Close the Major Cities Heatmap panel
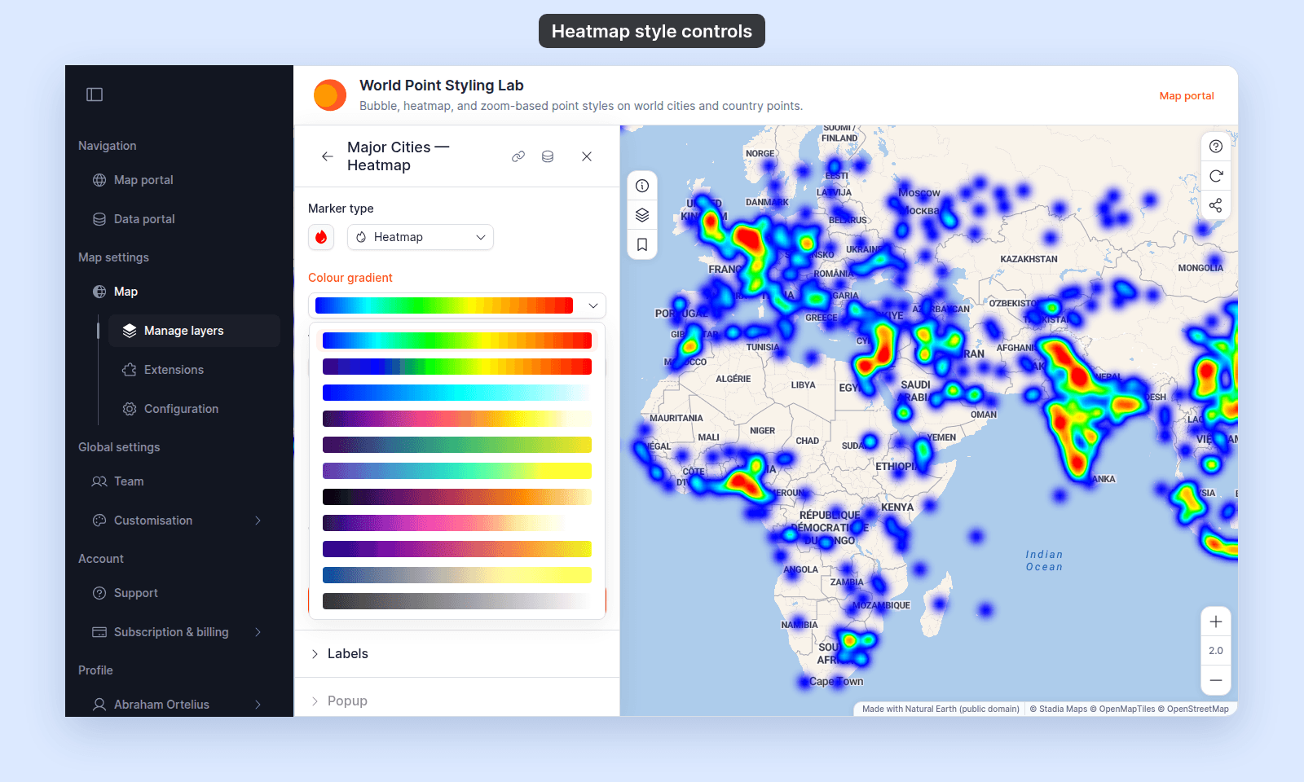Screen dimensions: 1304x782 [587, 156]
